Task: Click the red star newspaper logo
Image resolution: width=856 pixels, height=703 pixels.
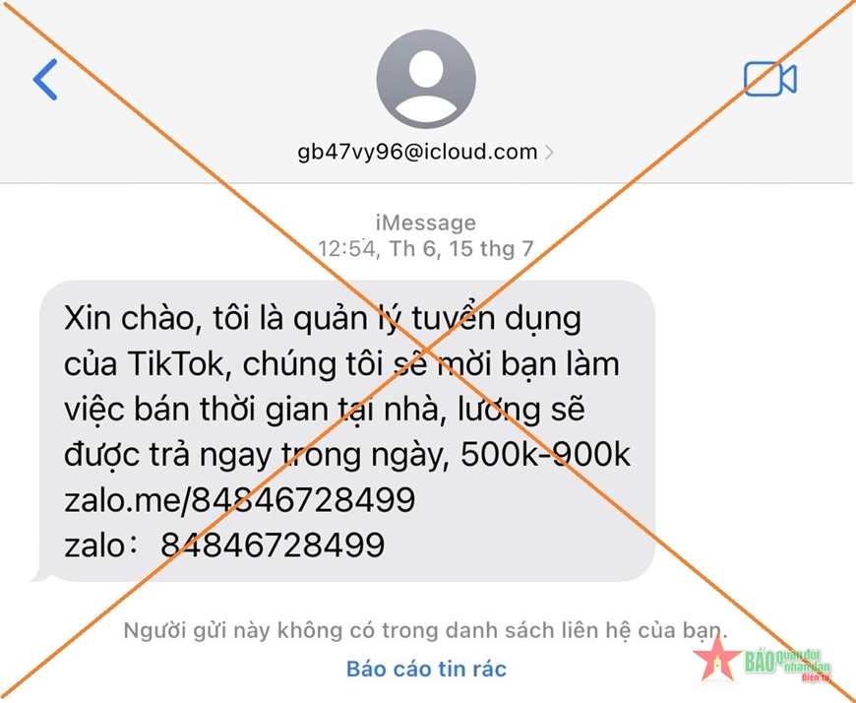Action: coord(717,659)
